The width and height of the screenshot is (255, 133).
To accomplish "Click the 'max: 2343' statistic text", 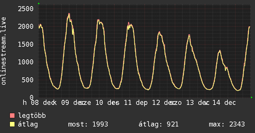I will click(227, 124).
